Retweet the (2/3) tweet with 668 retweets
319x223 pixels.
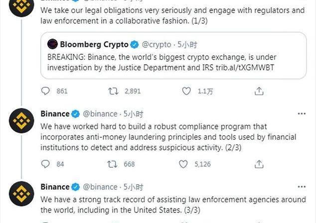click(113, 164)
